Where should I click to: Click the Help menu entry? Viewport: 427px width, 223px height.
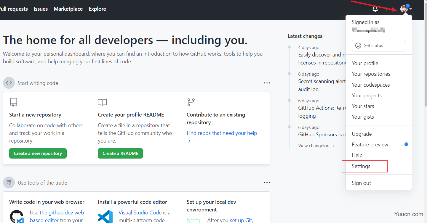pyautogui.click(x=379, y=155)
